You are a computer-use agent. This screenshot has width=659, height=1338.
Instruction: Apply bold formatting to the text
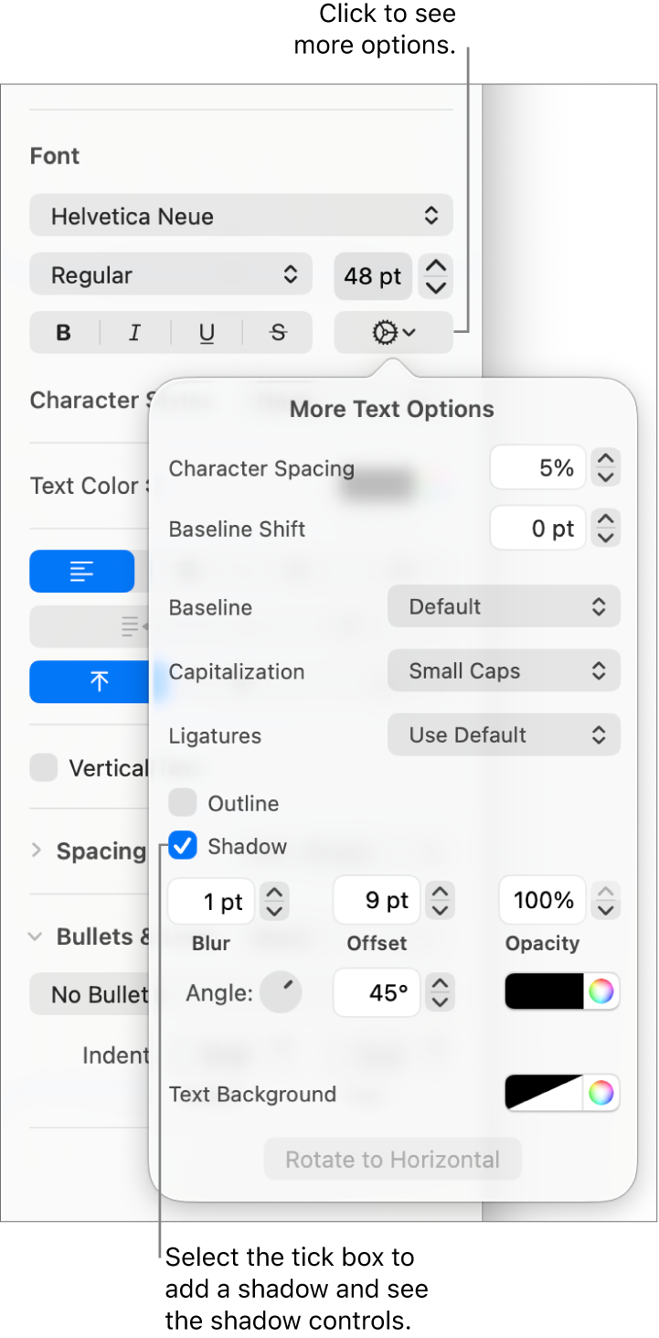(x=63, y=332)
